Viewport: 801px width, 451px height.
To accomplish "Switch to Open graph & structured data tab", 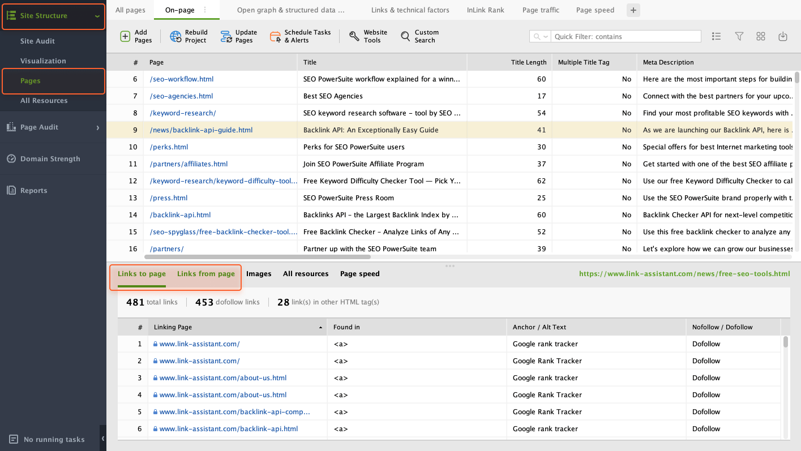I will [290, 10].
